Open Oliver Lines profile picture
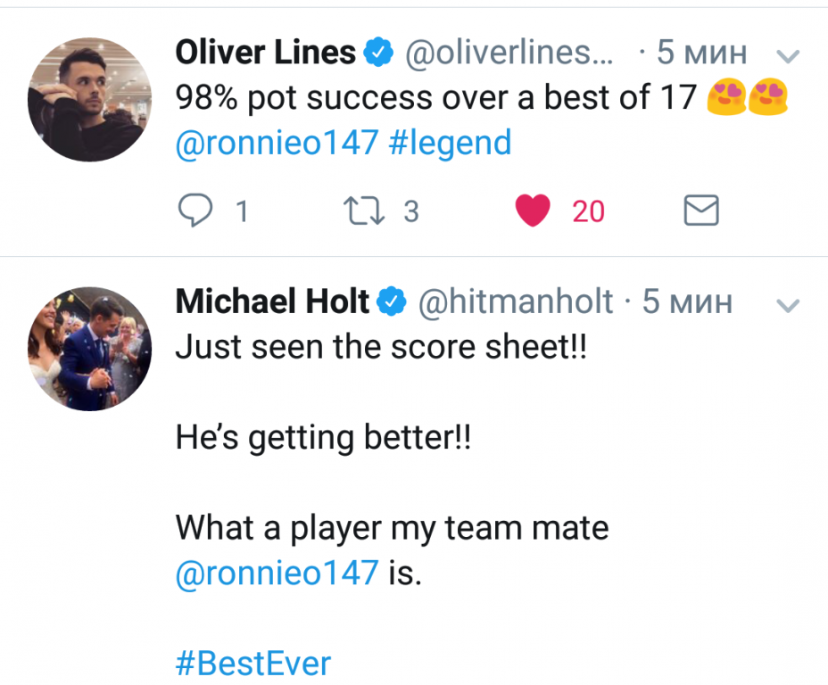Screen dimensions: 828x685 [x=89, y=99]
